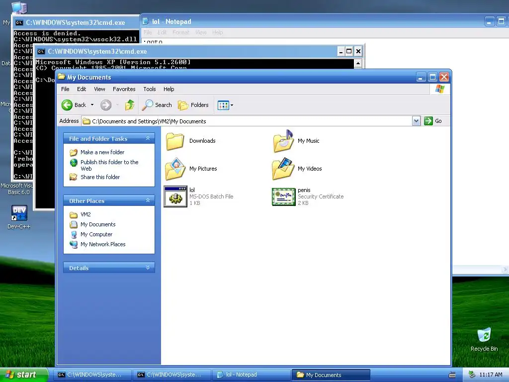Click the My Documents title bar folder icon
The height and width of the screenshot is (382, 509).
pyautogui.click(x=61, y=77)
